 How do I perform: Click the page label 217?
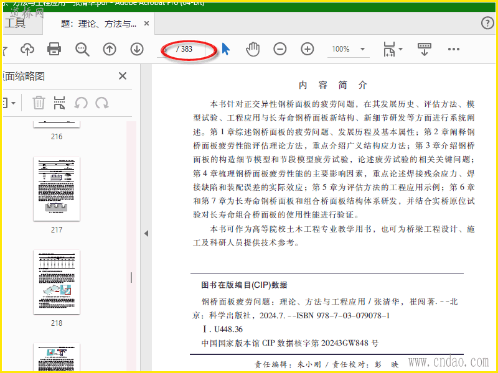point(57,230)
